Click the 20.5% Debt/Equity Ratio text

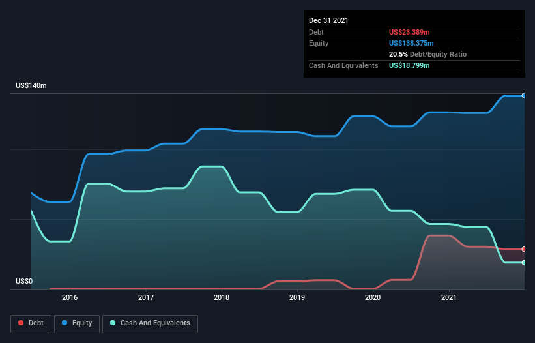[427, 54]
